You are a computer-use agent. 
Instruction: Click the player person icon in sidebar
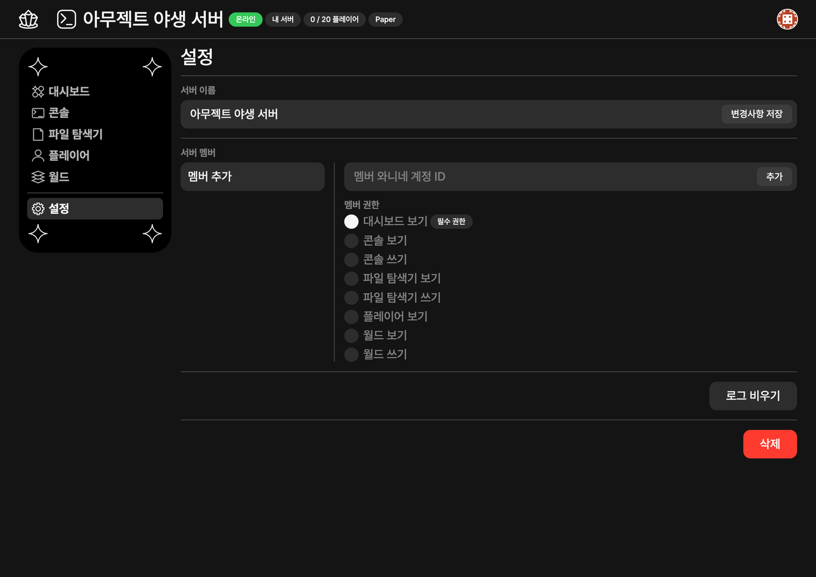[38, 156]
